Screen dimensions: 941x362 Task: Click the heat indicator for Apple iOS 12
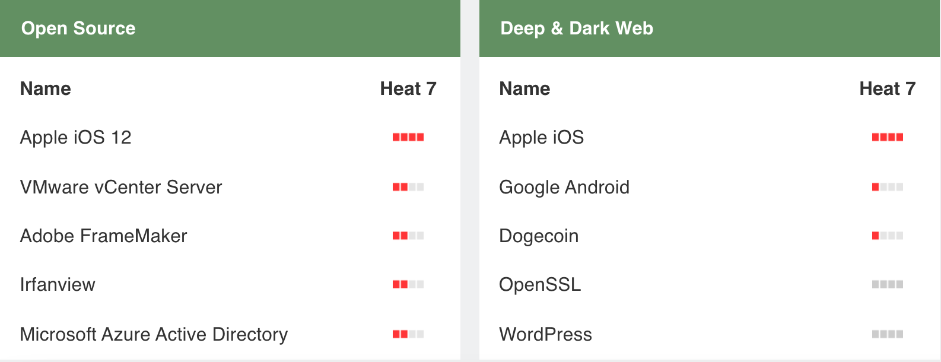coord(409,137)
